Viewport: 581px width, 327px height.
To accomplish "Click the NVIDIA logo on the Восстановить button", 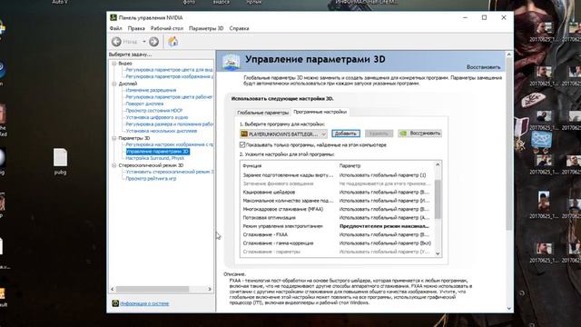I will click(x=403, y=134).
